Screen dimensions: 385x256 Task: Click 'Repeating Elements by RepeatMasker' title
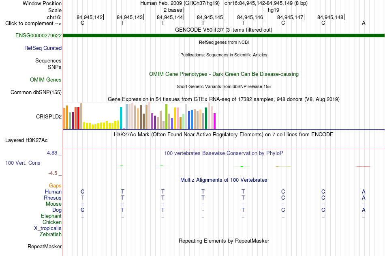tap(224, 241)
